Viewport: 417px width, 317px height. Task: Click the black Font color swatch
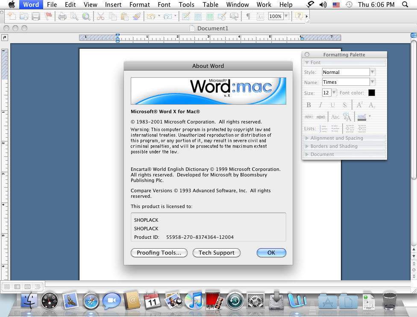pyautogui.click(x=371, y=93)
